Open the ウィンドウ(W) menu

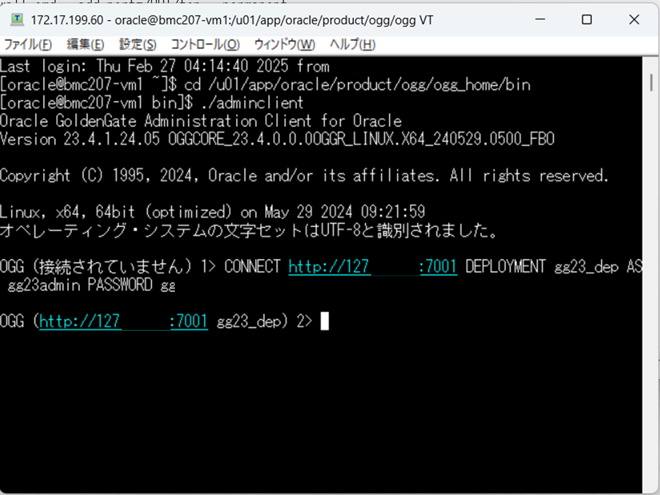(x=284, y=44)
